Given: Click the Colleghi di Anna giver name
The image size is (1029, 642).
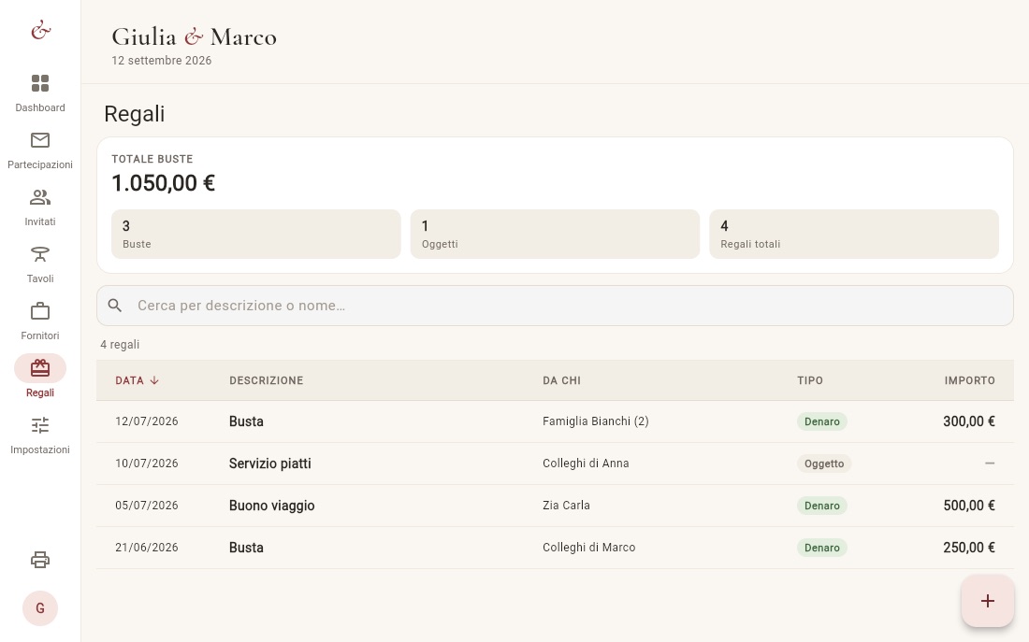Looking at the screenshot, I should (x=586, y=464).
